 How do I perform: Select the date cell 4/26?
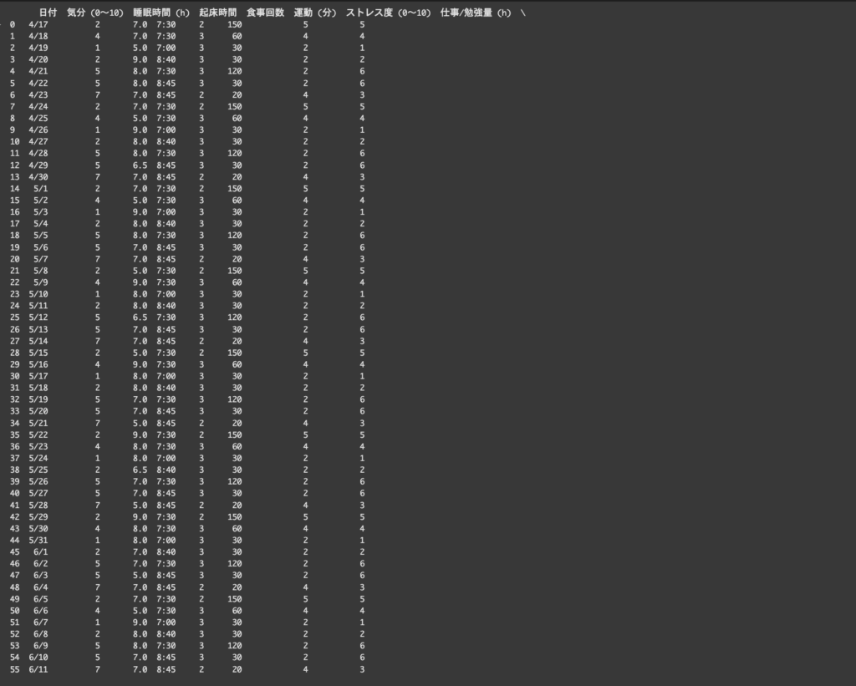[x=38, y=130]
